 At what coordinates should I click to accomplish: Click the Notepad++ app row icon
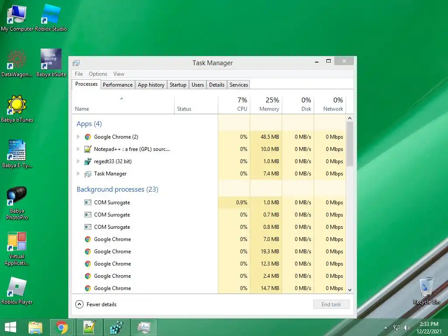click(87, 149)
